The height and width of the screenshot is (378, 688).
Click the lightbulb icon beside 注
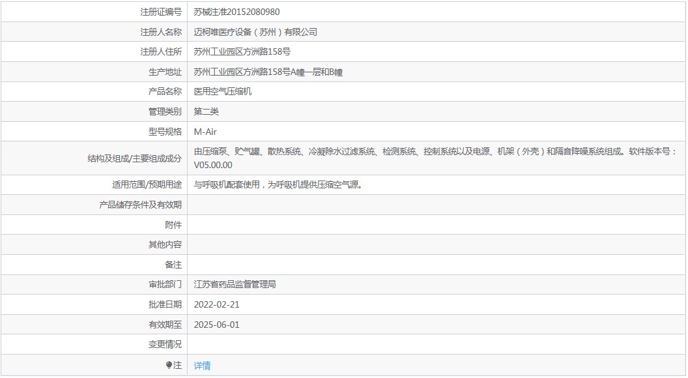point(169,365)
